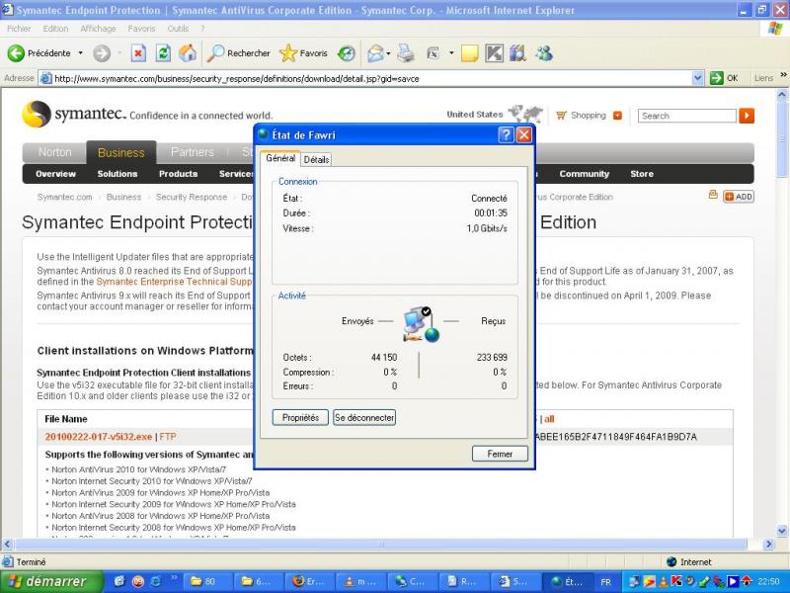Click the Se déconnecter button
Image resolution: width=790 pixels, height=593 pixels.
[364, 418]
